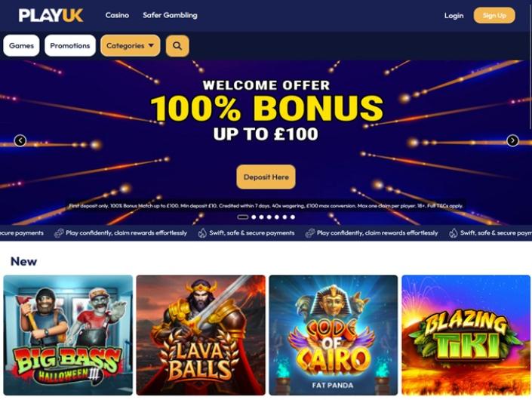532x400 pixels.
Task: Click the Login link
Action: [454, 16]
